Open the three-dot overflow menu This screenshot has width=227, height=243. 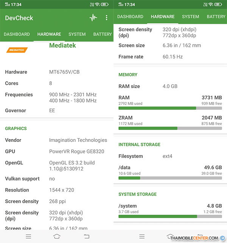tap(106, 18)
